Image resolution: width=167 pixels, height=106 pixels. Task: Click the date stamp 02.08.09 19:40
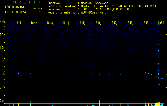click(x=16, y=12)
